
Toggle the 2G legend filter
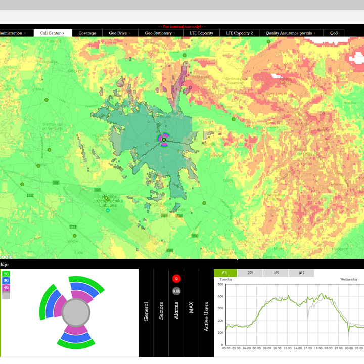tap(6, 274)
